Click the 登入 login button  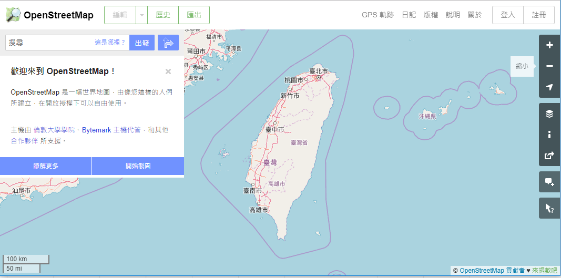(x=508, y=15)
